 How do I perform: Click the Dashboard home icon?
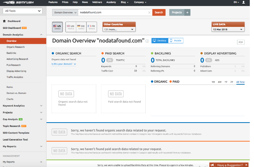pyautogui.click(x=4, y=21)
